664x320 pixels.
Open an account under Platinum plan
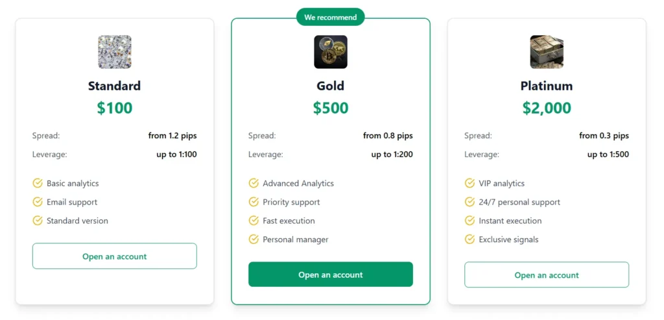(x=547, y=275)
